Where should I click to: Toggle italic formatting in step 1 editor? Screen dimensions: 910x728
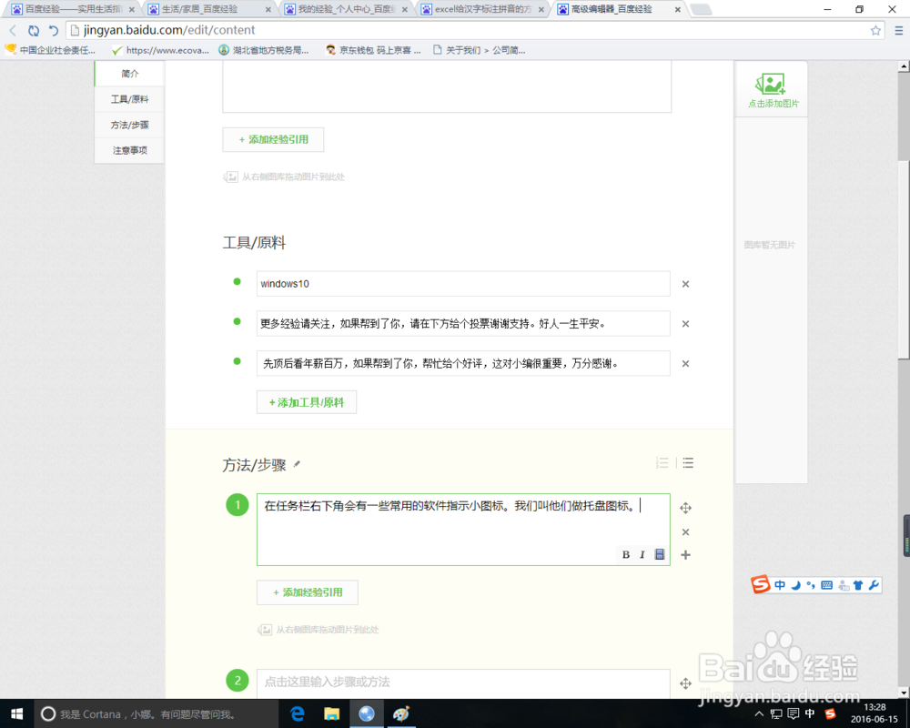pyautogui.click(x=642, y=554)
